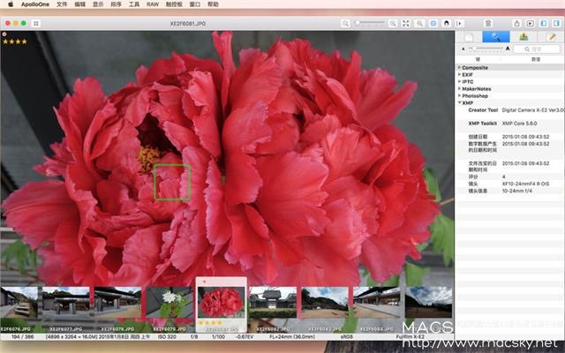Click the zoom in magnifier icon
Screen dimensions: 565x353
[393, 24]
